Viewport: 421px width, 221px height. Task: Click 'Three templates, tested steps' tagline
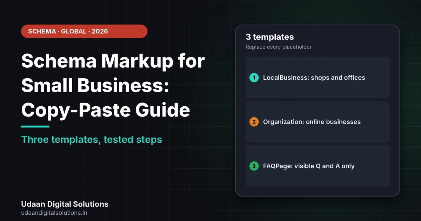tap(92, 139)
